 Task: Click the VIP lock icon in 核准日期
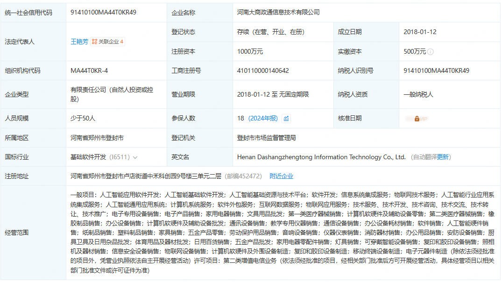click(417, 119)
